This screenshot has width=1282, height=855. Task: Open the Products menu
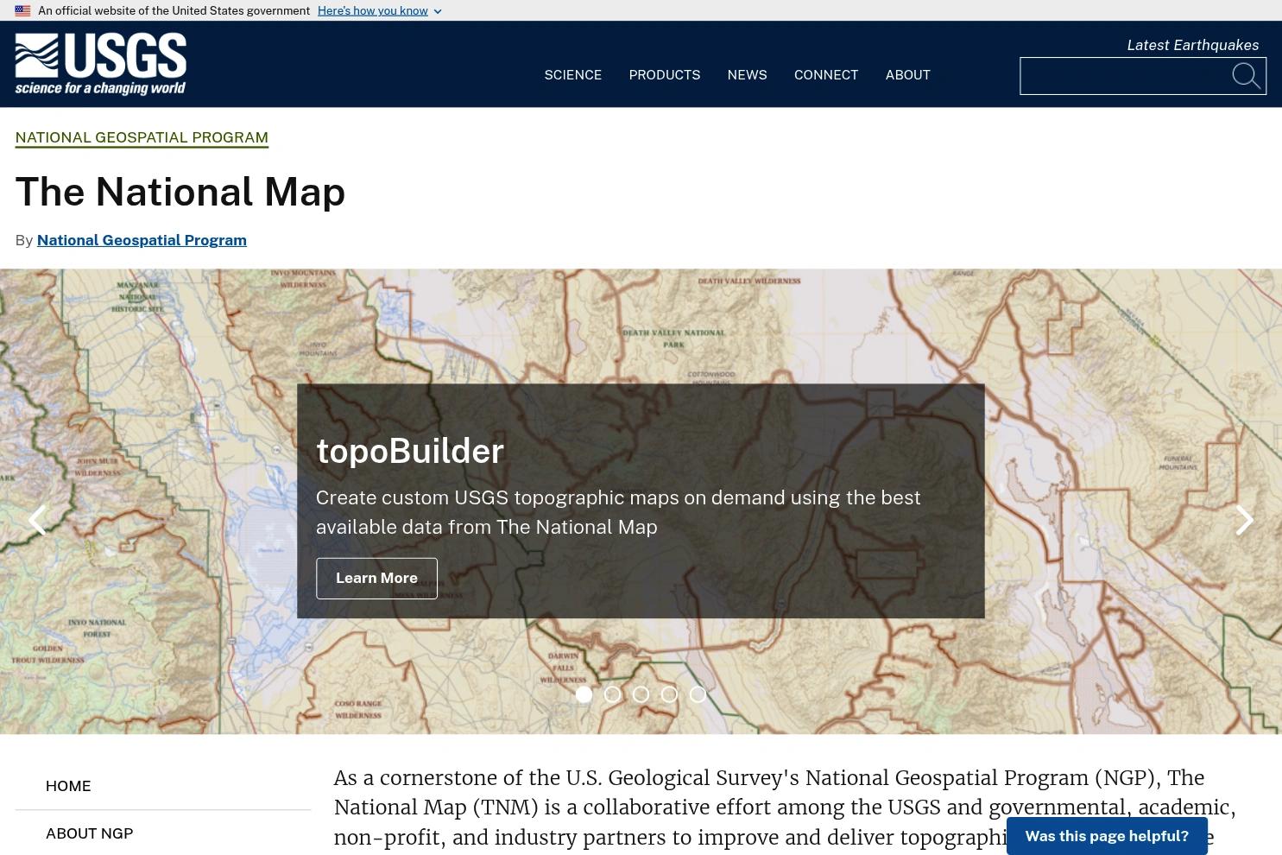pos(665,75)
